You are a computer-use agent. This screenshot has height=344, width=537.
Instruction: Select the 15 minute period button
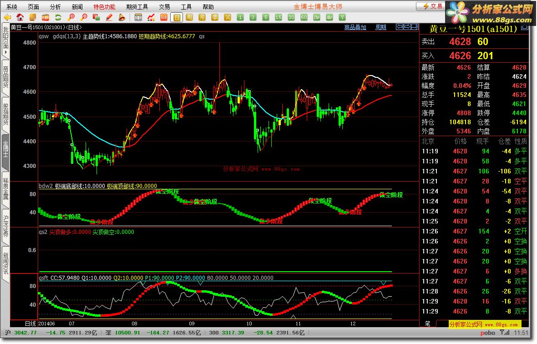(x=279, y=17)
